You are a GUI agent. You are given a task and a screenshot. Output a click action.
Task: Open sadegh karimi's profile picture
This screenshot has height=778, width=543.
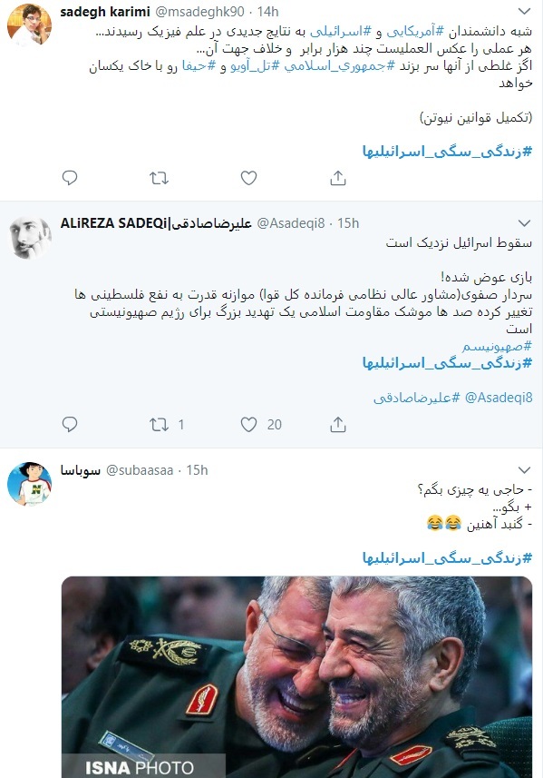point(29,25)
